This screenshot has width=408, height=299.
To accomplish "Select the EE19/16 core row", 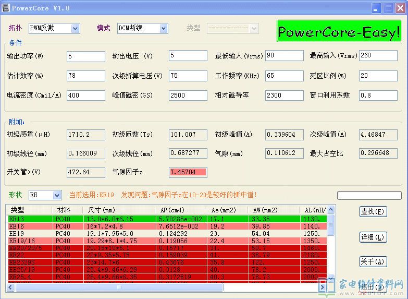I will [167, 241].
